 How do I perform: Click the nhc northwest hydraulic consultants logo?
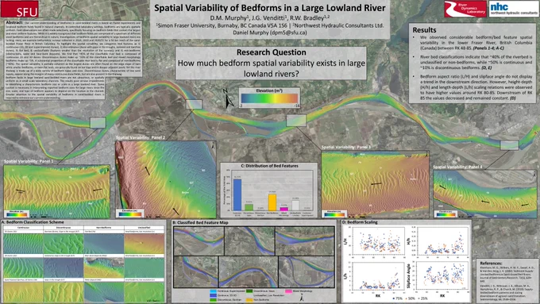514,9
